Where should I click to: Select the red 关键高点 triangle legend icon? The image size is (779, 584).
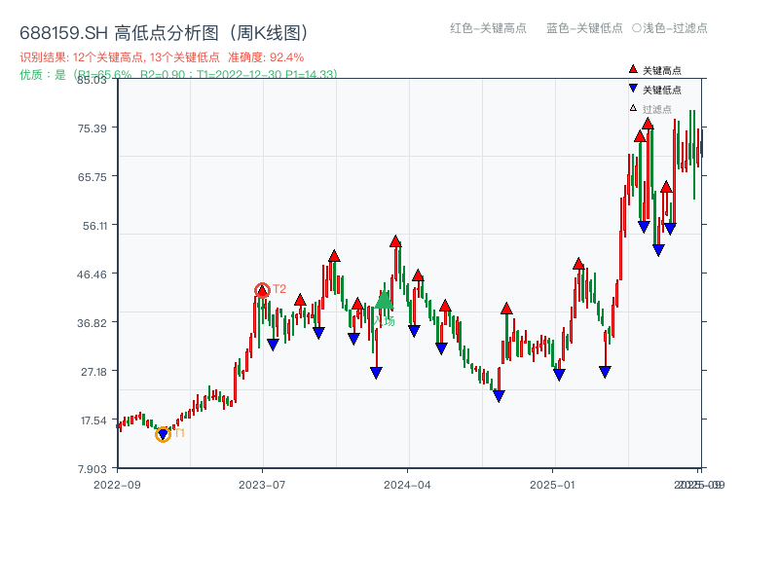pyautogui.click(x=634, y=68)
